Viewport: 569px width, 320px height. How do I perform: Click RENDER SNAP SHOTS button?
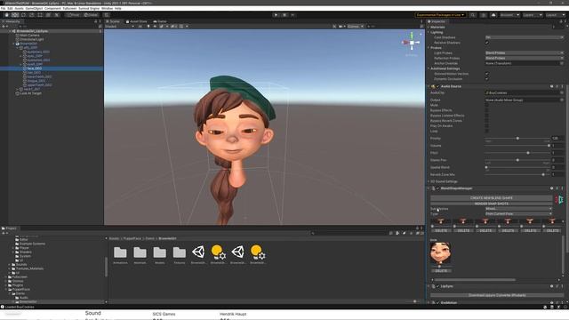pos(492,204)
